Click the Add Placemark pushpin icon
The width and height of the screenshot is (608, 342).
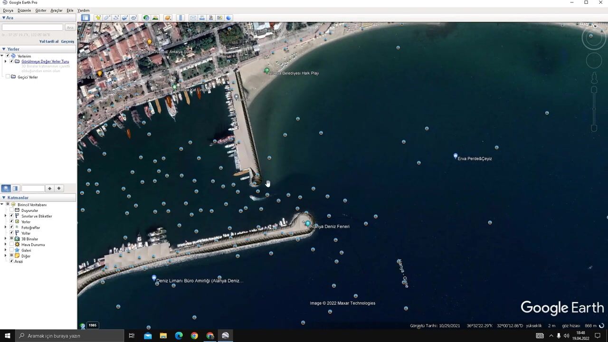pyautogui.click(x=98, y=18)
